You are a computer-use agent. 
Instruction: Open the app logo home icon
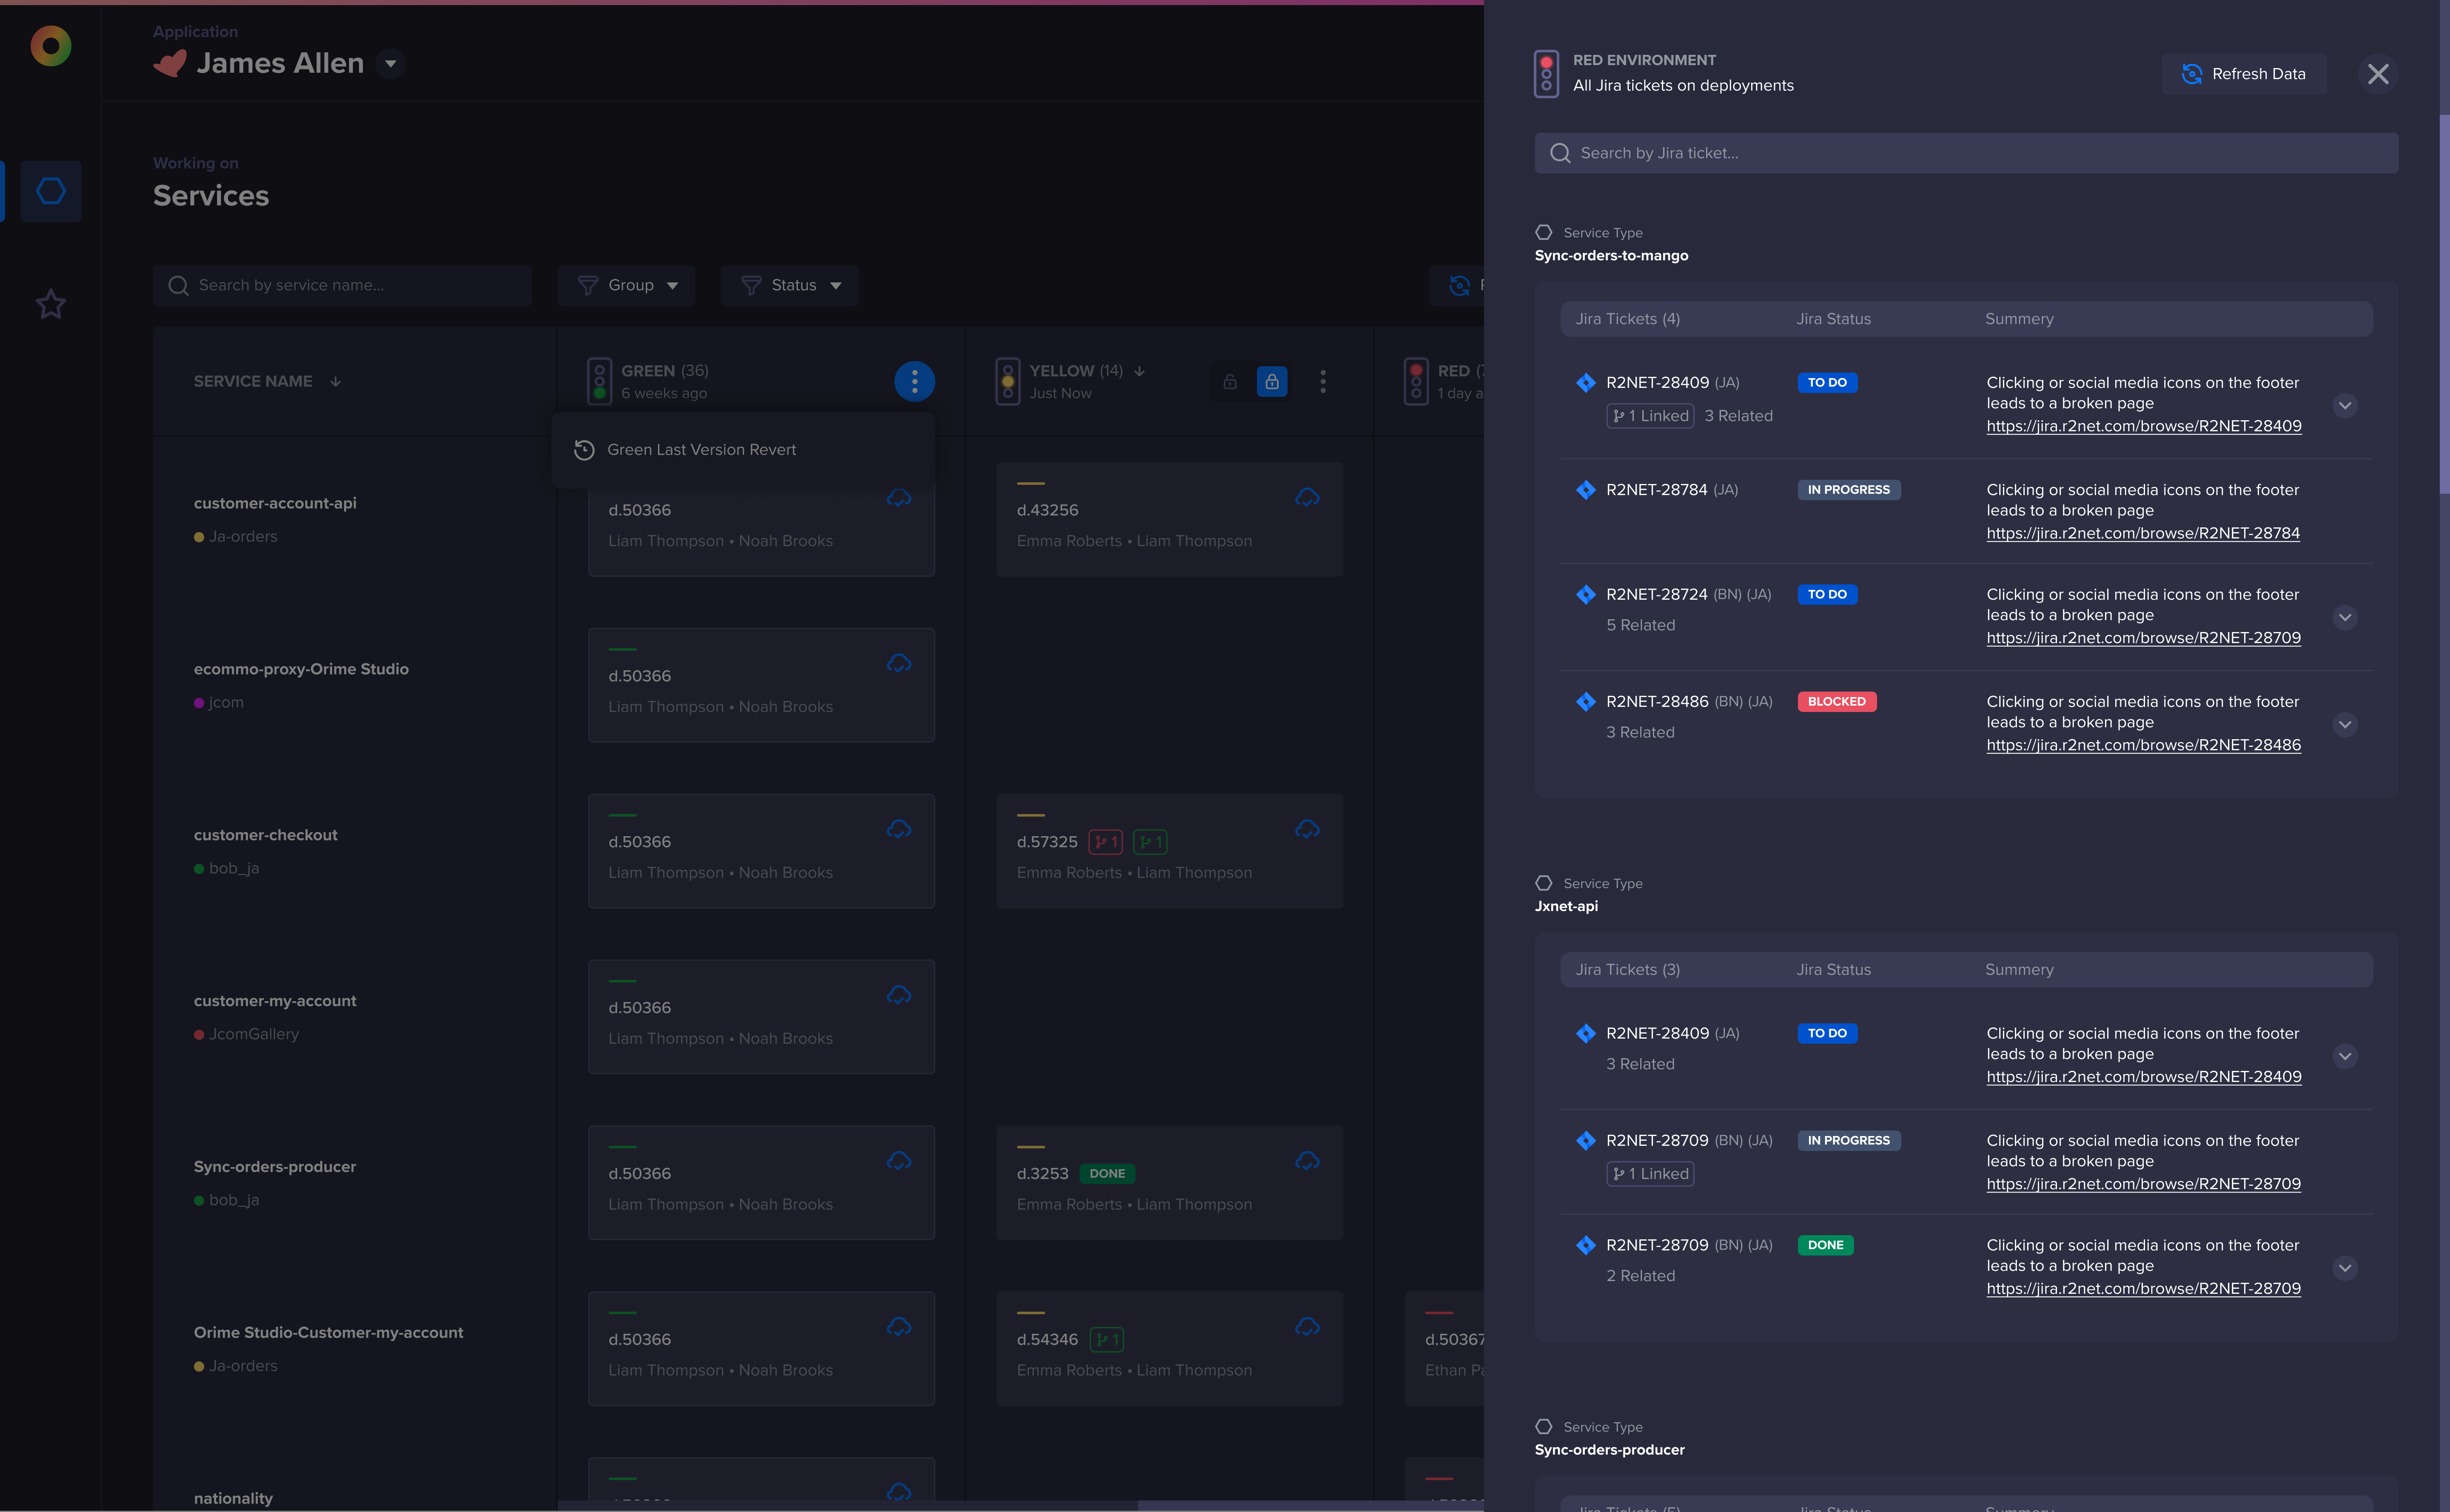[50, 46]
